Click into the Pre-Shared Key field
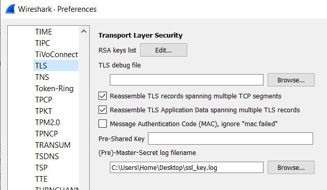The height and width of the screenshot is (190, 327). [x=231, y=139]
